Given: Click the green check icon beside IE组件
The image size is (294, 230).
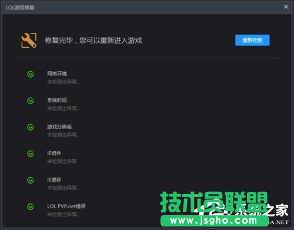Looking at the screenshot, I should 31,154.
